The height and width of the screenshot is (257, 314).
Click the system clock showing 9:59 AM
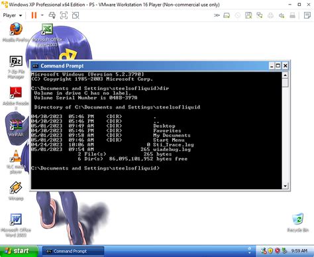299,251
